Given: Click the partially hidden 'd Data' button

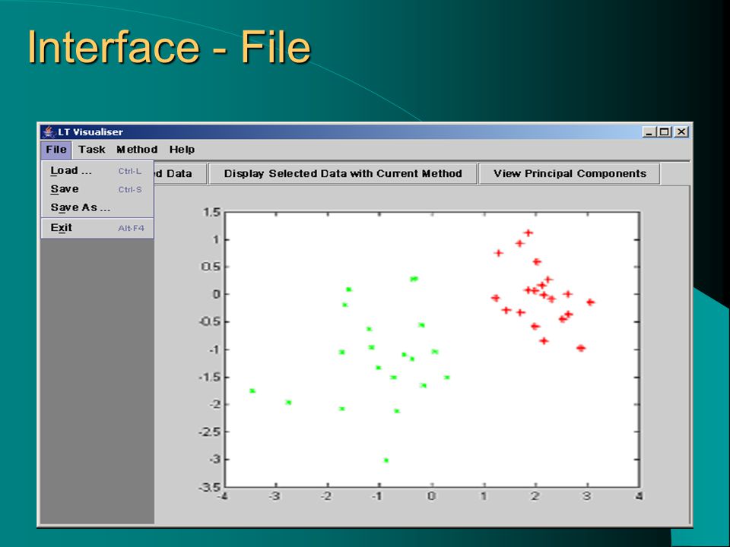Looking at the screenshot, I should click(179, 174).
